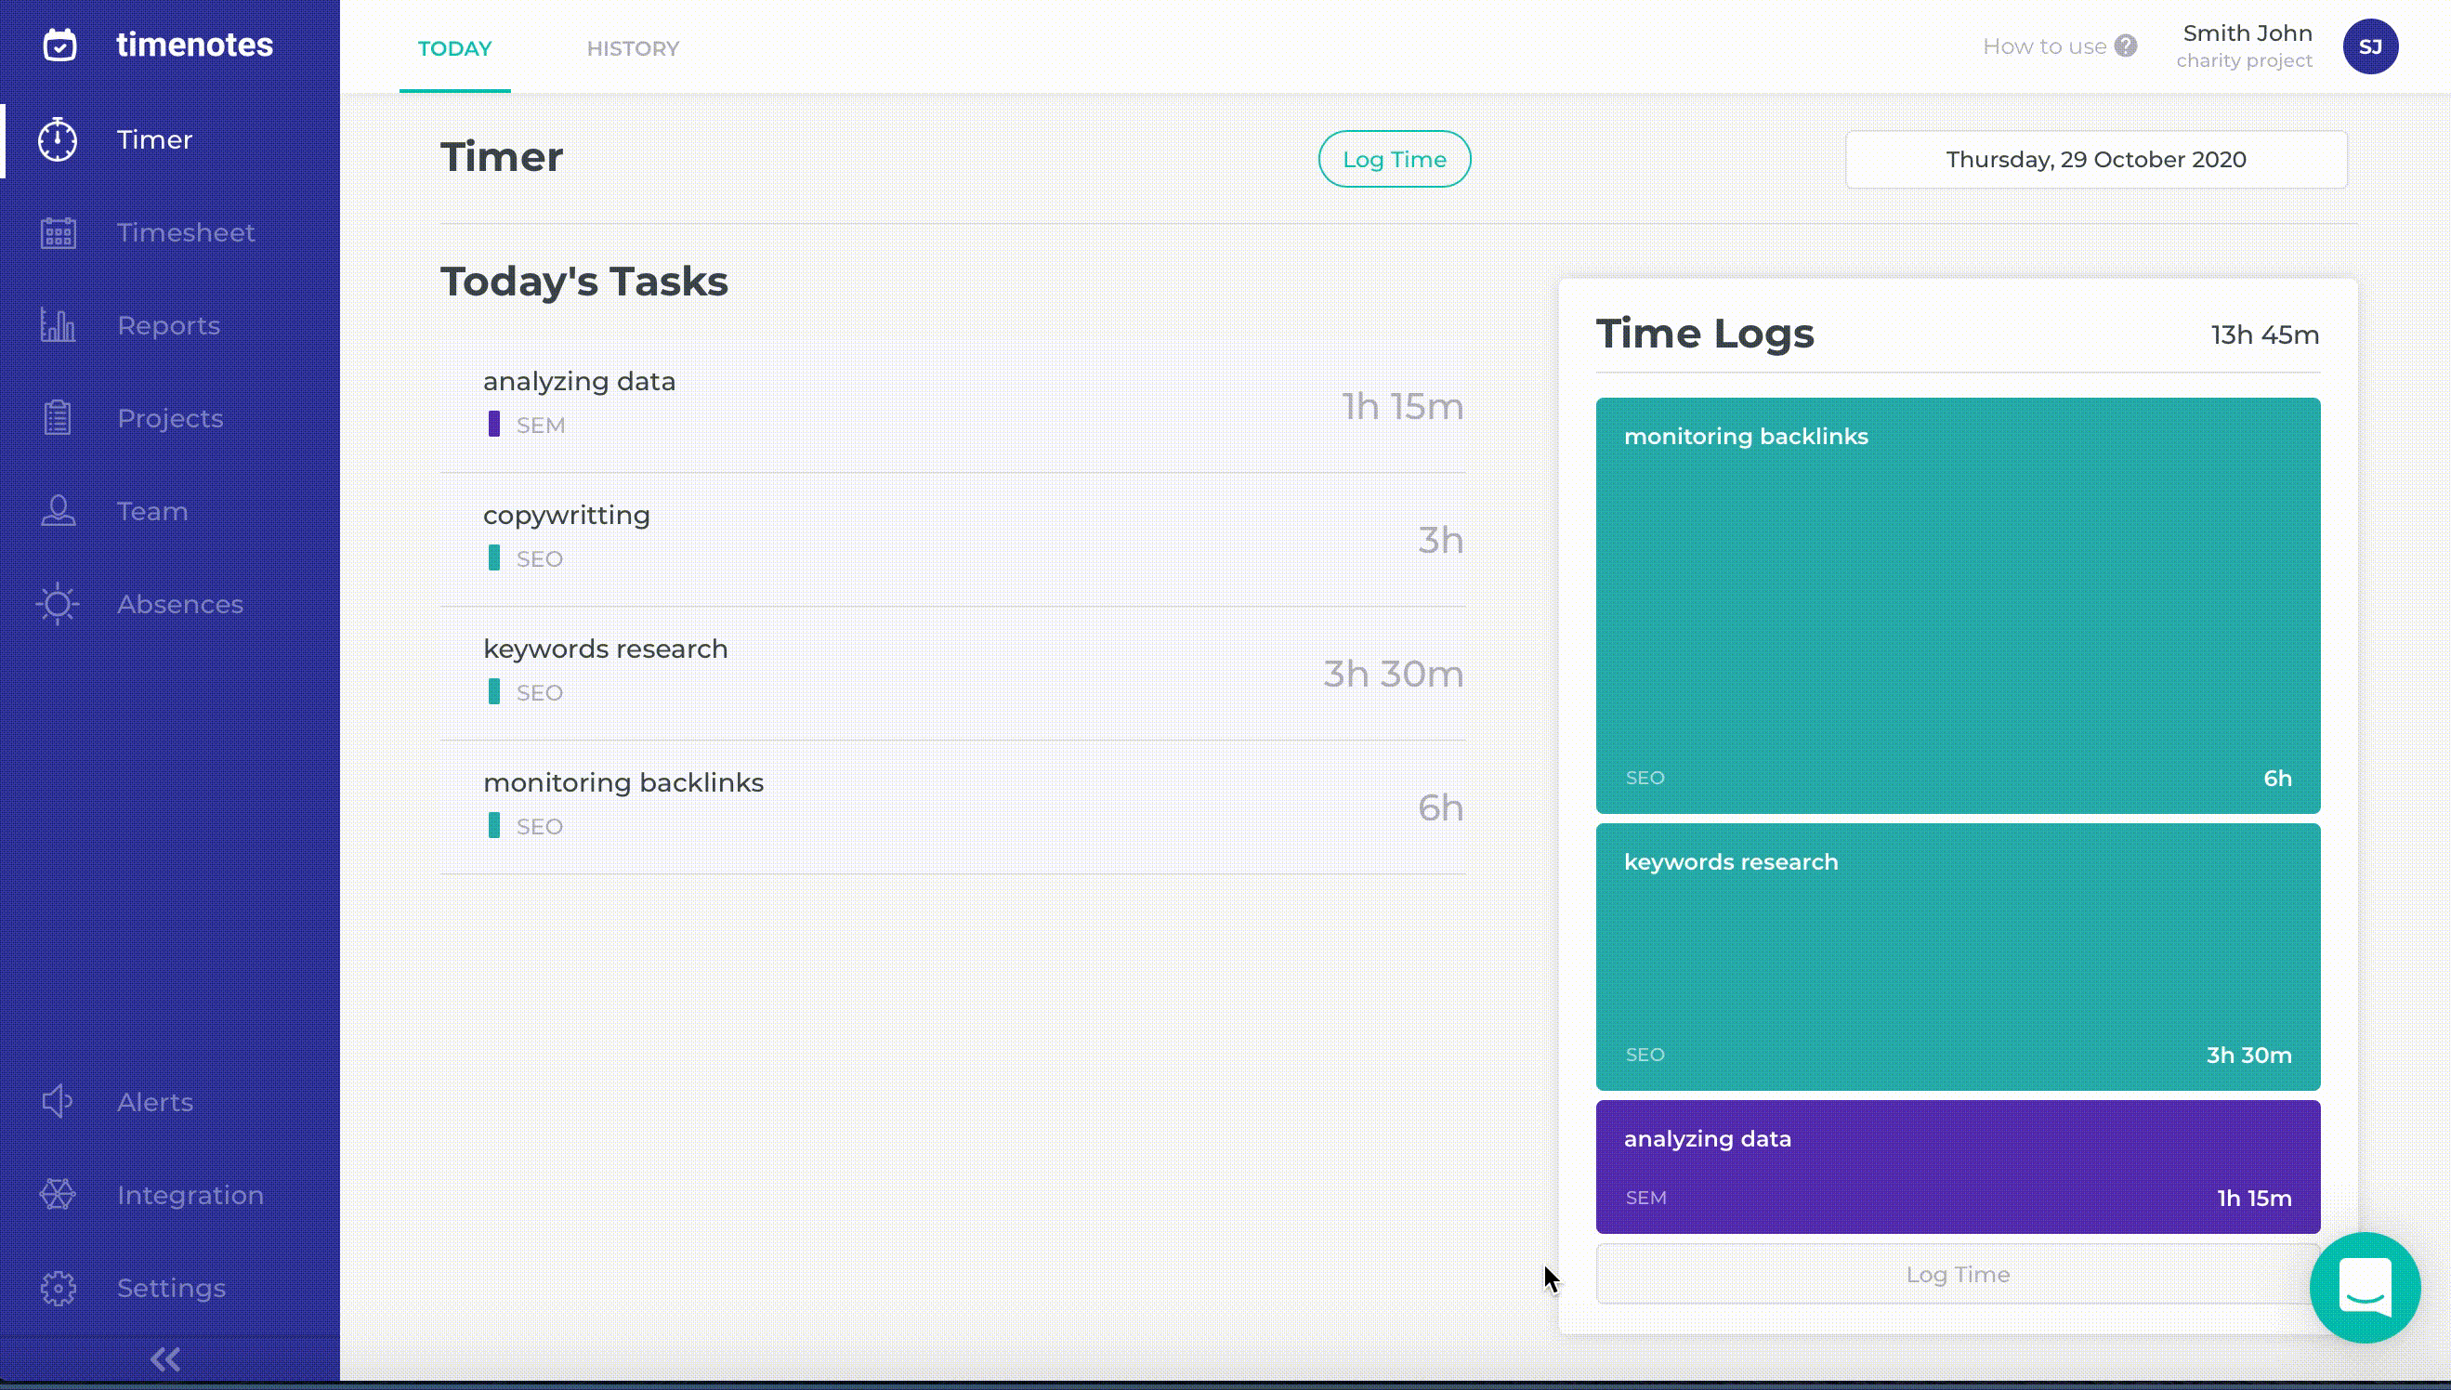Collapse the sidebar with double chevron
The image size is (2451, 1390).
(x=166, y=1358)
